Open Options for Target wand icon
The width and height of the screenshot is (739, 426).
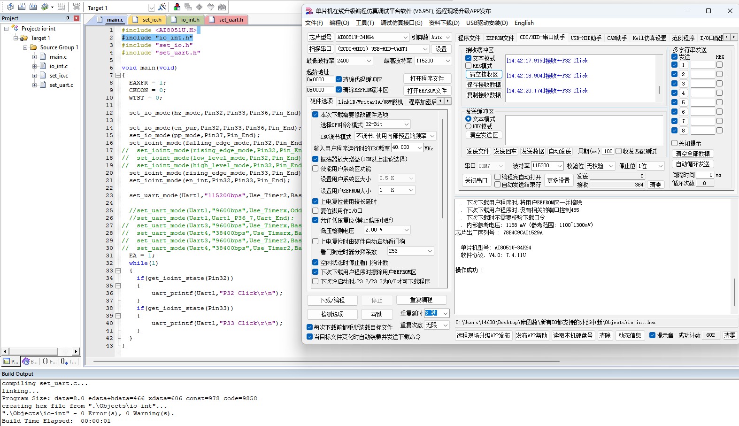162,7
